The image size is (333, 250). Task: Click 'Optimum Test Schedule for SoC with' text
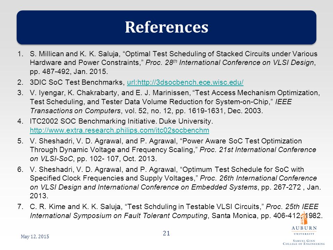tap(243, 169)
